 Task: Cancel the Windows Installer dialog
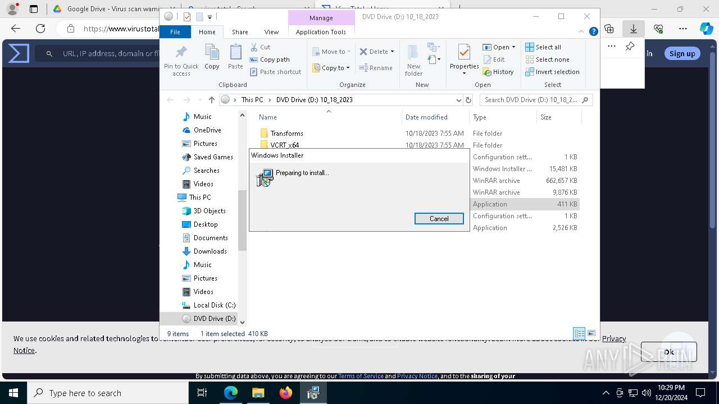click(x=439, y=219)
